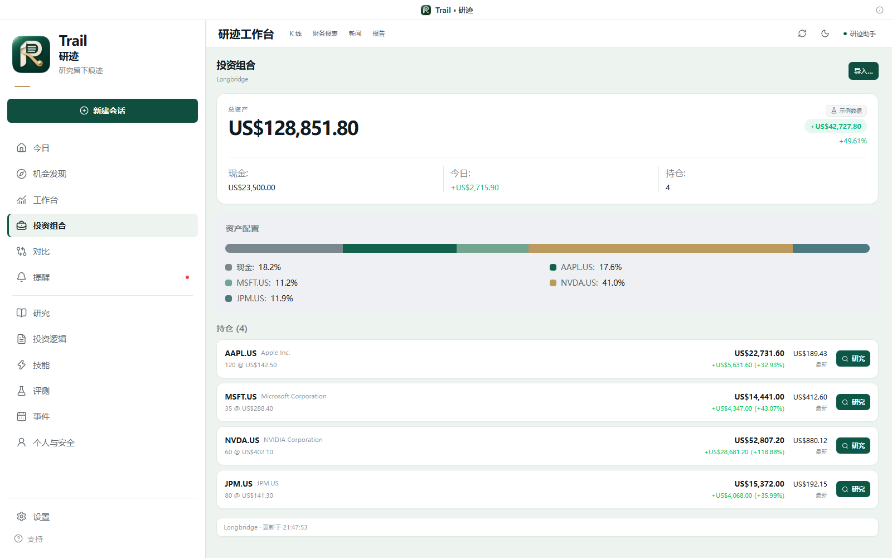892x558 pixels.
Task: Open 支持 help link
Action: pos(28,539)
